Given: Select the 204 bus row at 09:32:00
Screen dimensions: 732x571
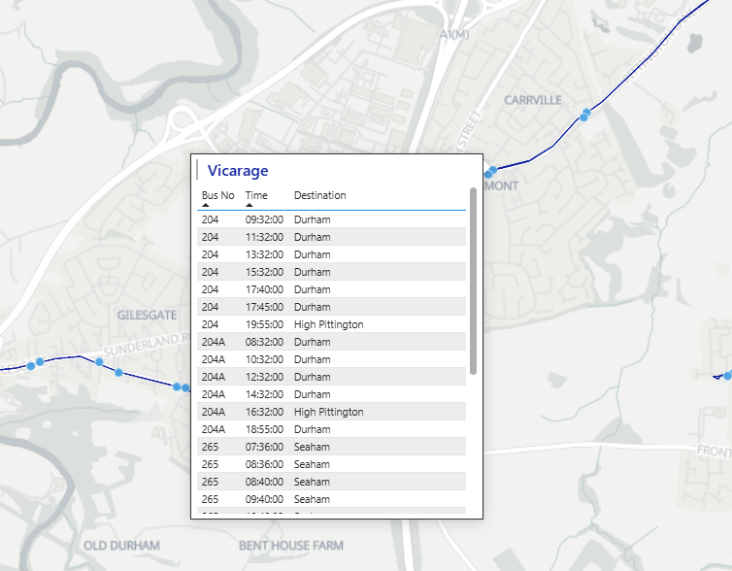Looking at the screenshot, I should coord(330,219).
